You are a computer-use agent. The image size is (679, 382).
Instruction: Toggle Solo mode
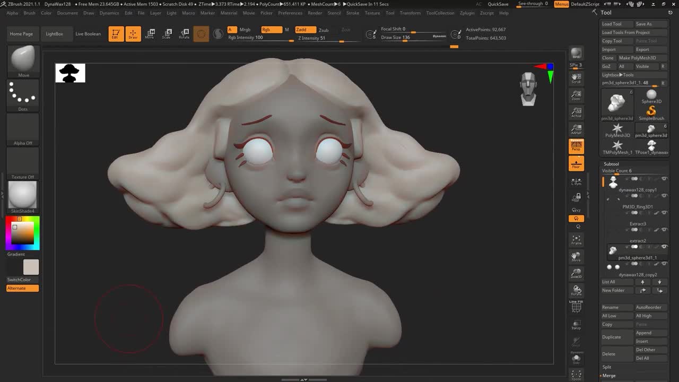coord(576,358)
